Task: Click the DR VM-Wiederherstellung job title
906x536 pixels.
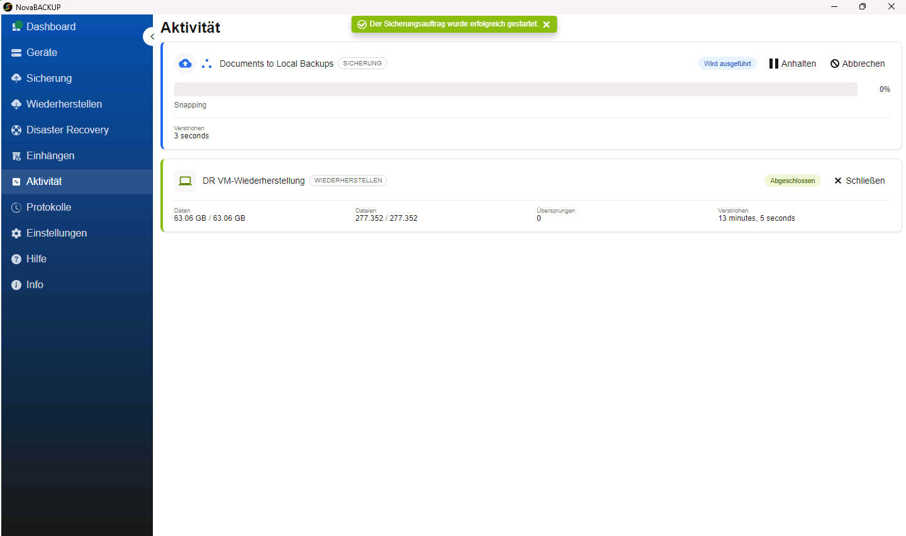Action: (x=254, y=181)
